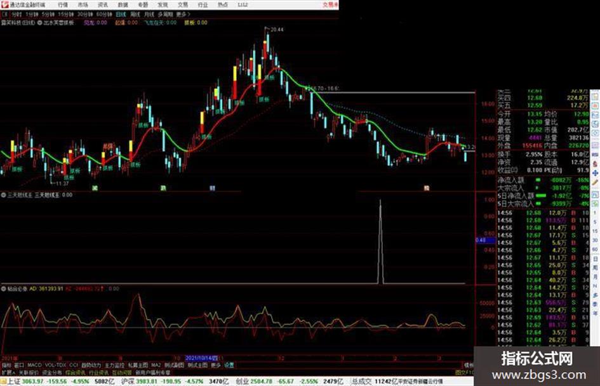The width and height of the screenshot is (600, 386).
Task: Select the MACD indicator tab
Action: coord(34,365)
